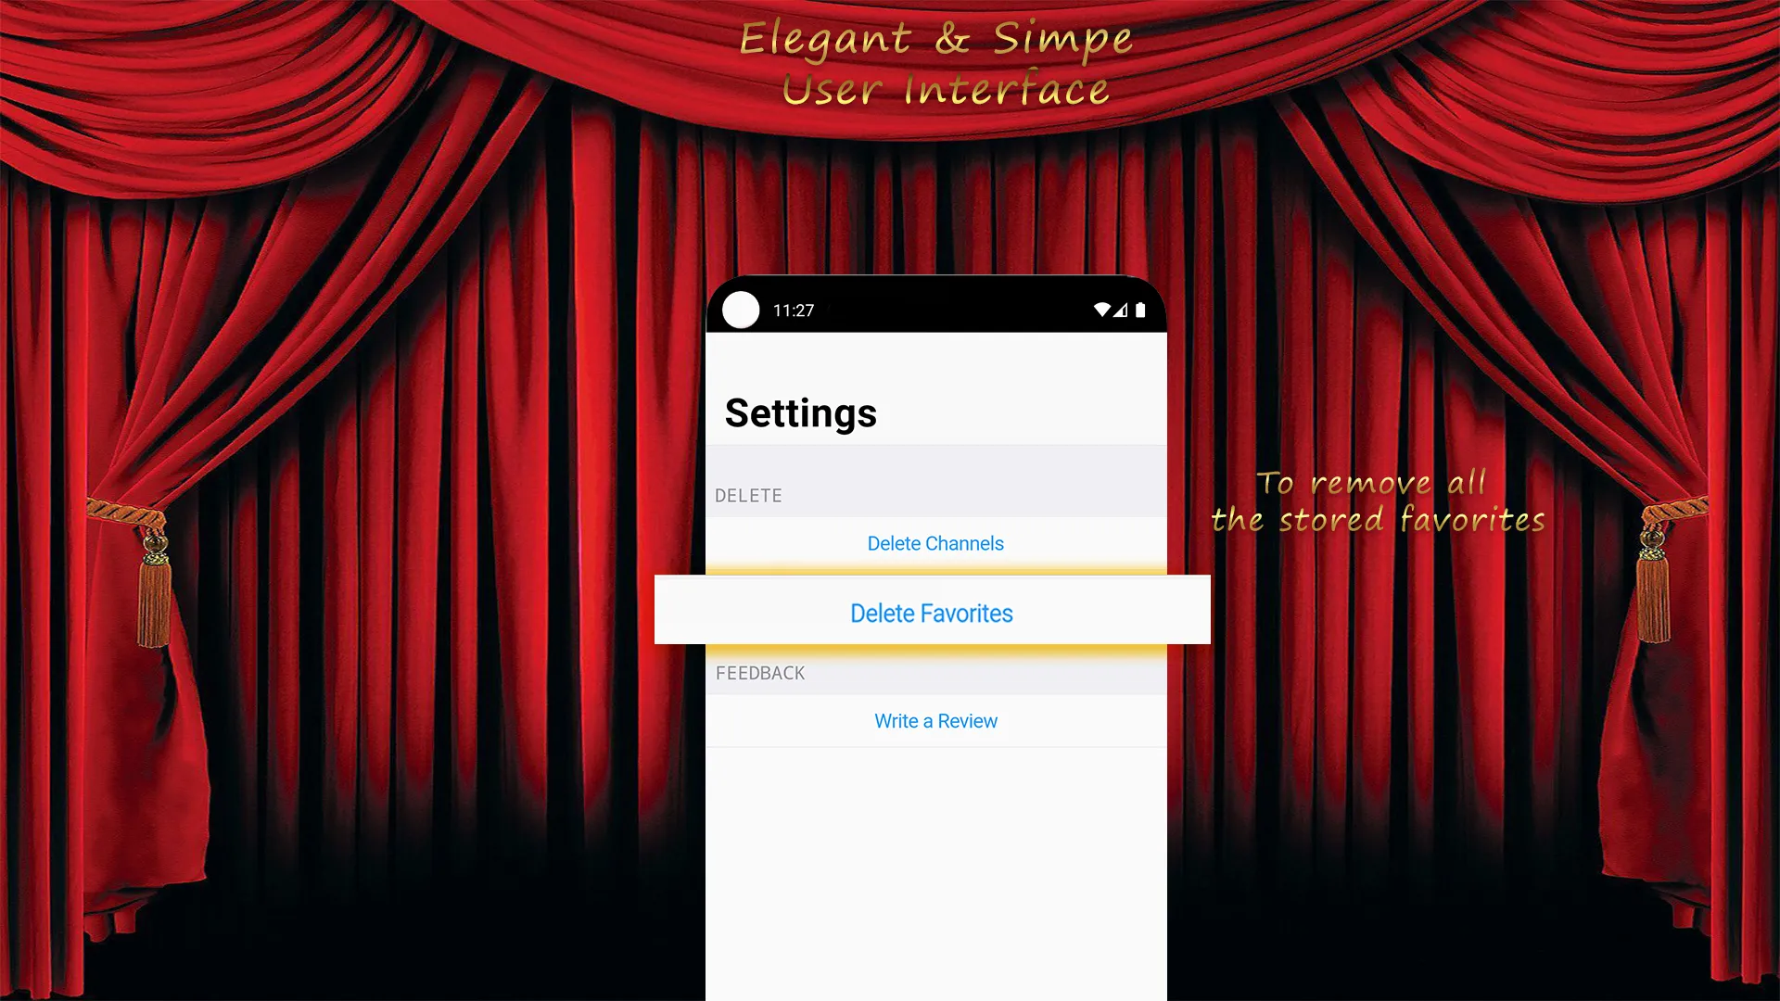
Task: Click the Delete Favorites button
Action: tap(932, 614)
